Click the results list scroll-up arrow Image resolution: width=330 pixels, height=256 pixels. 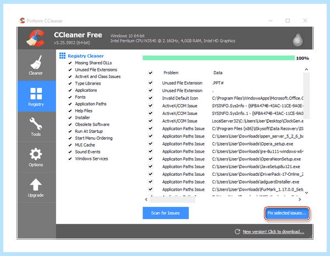306,69
